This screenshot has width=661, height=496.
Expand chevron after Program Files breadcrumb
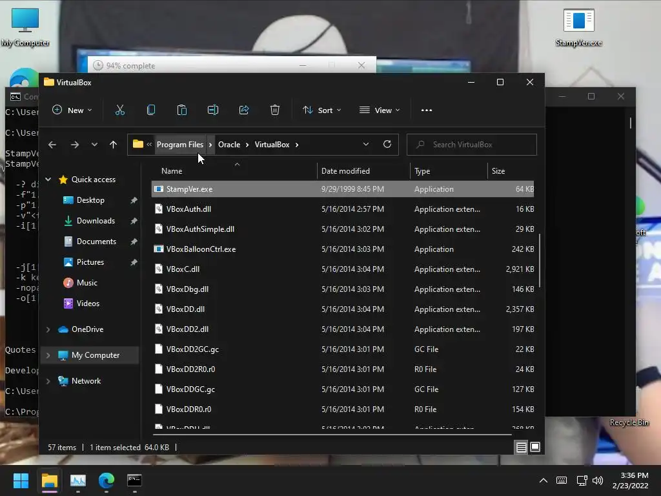pos(210,145)
